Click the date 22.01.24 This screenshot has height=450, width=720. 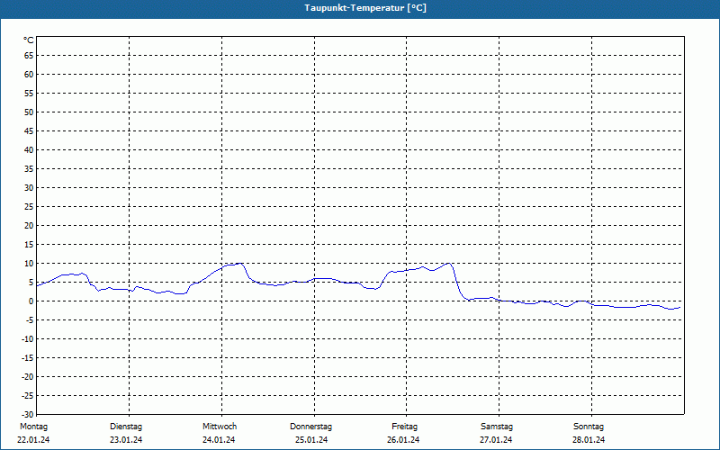tap(33, 440)
